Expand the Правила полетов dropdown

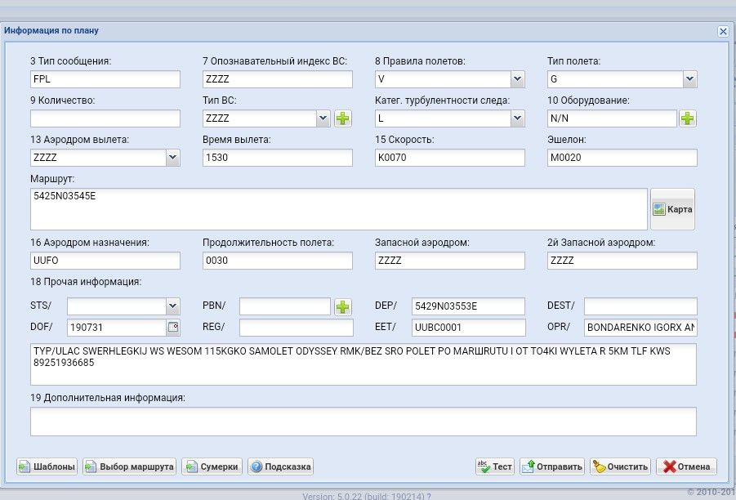(517, 79)
